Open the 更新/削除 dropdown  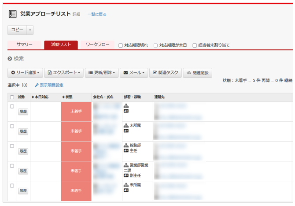(101, 73)
